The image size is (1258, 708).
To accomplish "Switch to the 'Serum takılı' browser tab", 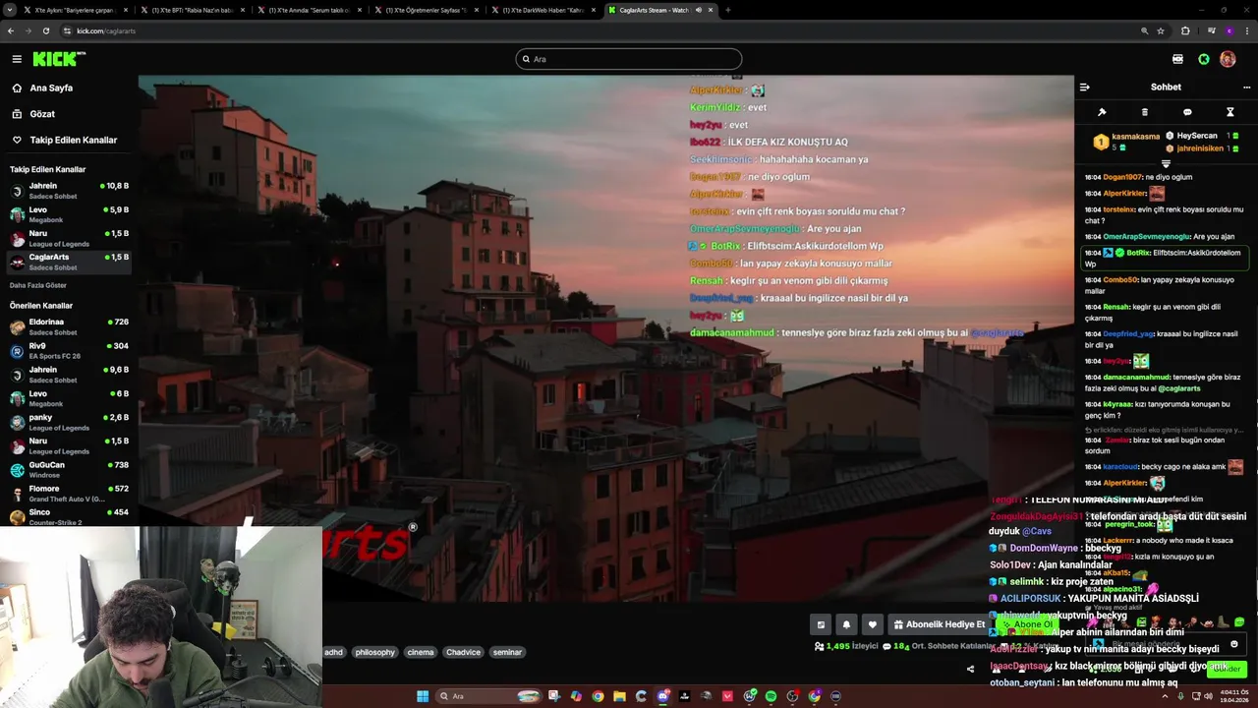I will pyautogui.click(x=310, y=10).
